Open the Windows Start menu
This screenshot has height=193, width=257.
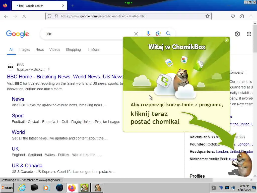7,187
